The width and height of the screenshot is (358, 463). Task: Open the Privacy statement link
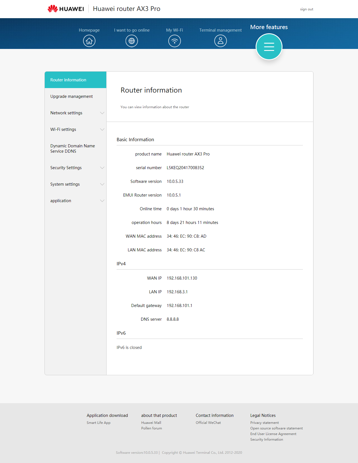tap(265, 423)
